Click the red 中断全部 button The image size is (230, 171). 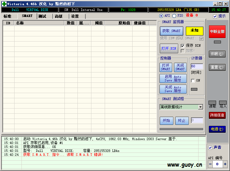pyautogui.click(x=217, y=32)
